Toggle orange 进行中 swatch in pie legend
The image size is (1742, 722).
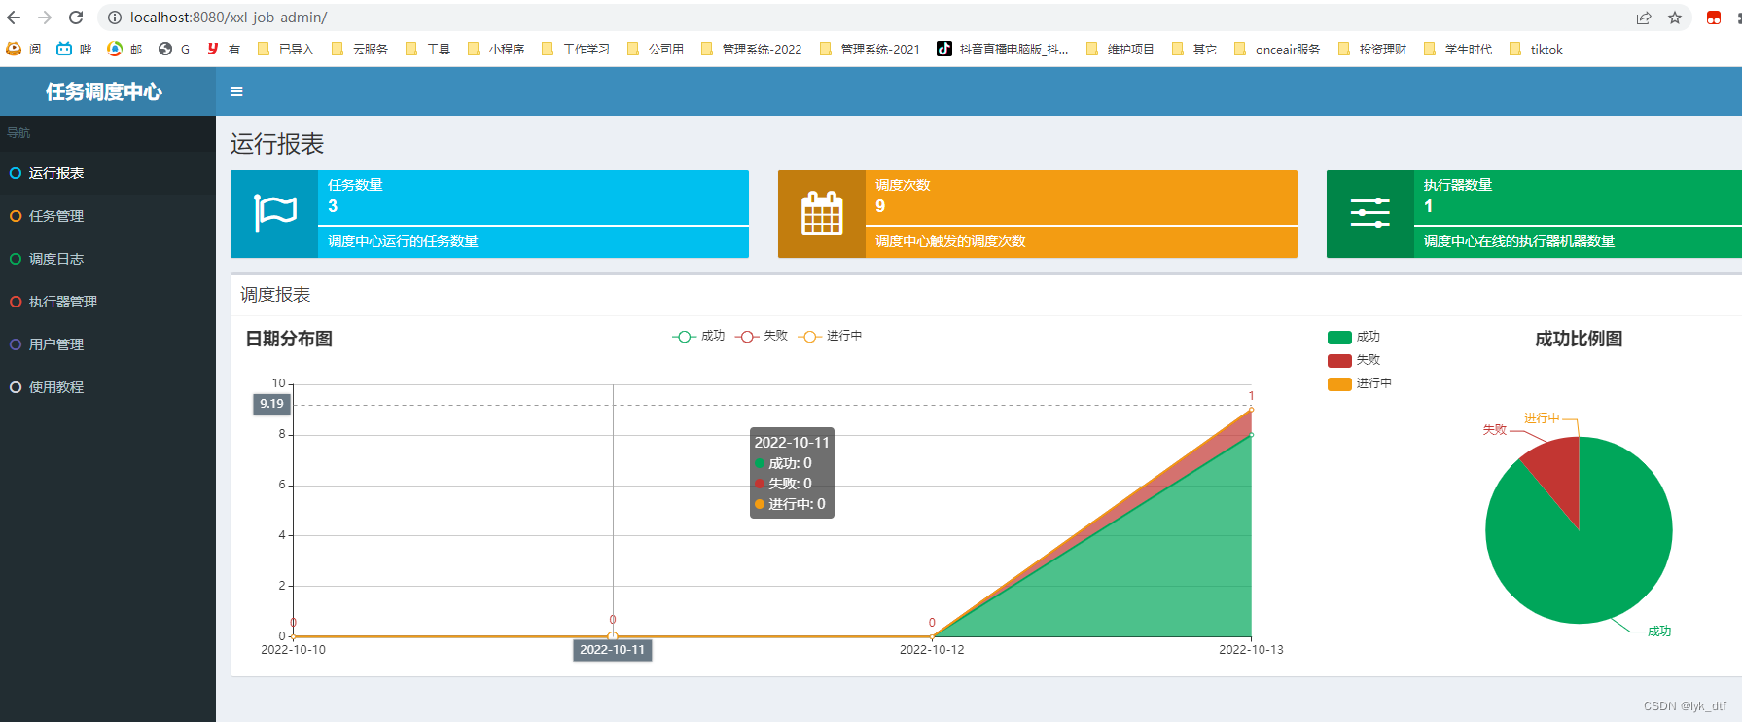[1339, 383]
